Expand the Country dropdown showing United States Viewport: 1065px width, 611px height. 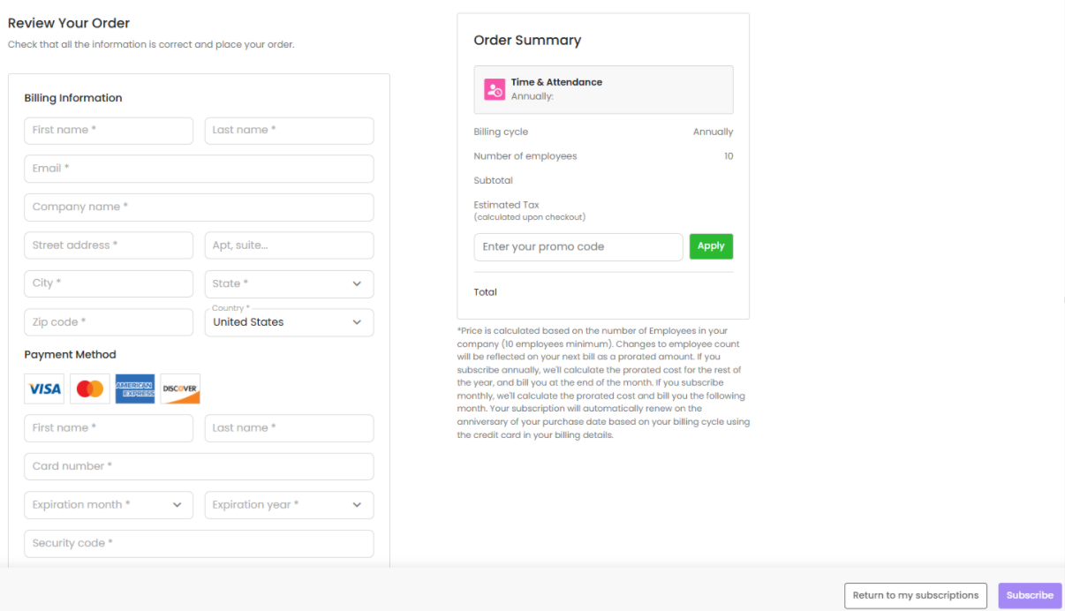pos(289,322)
